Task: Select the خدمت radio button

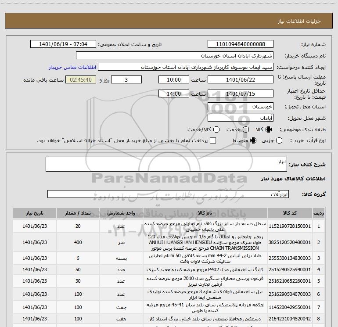Action: (246, 129)
